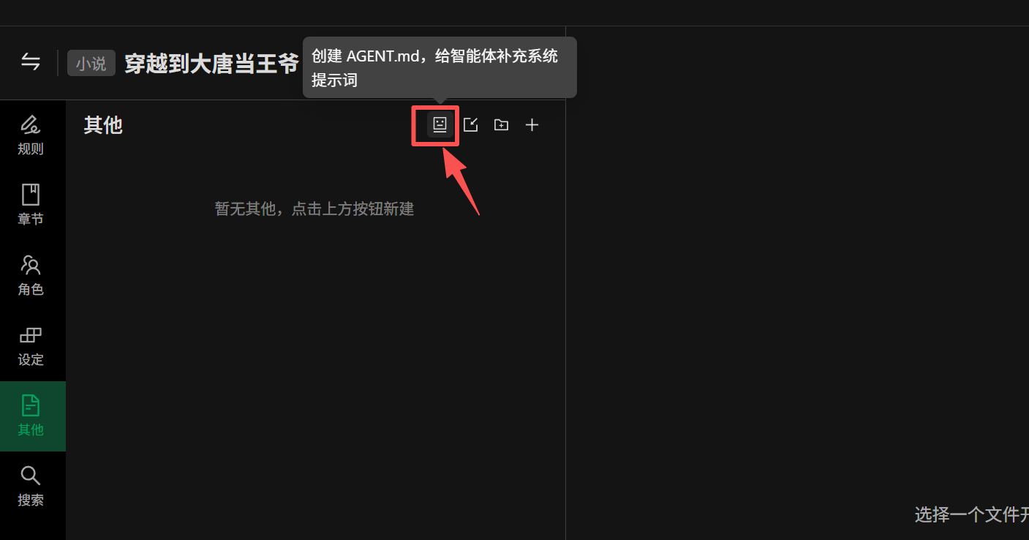Click the 选择一个文件 prompt in the editor pane

point(971,514)
